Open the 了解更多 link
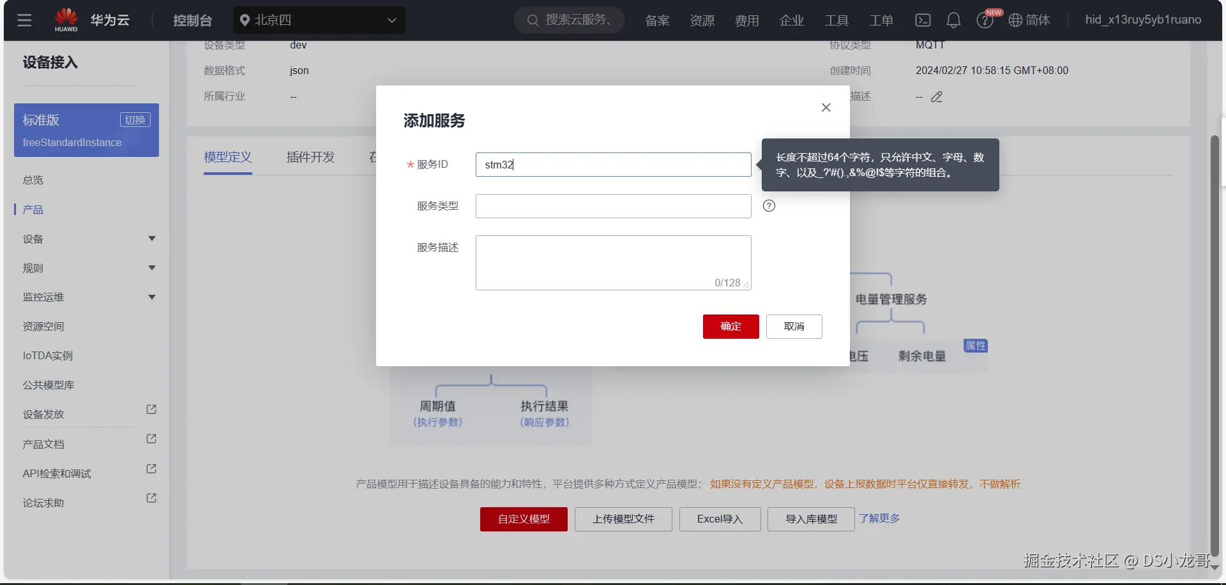1226x585 pixels. tap(879, 519)
